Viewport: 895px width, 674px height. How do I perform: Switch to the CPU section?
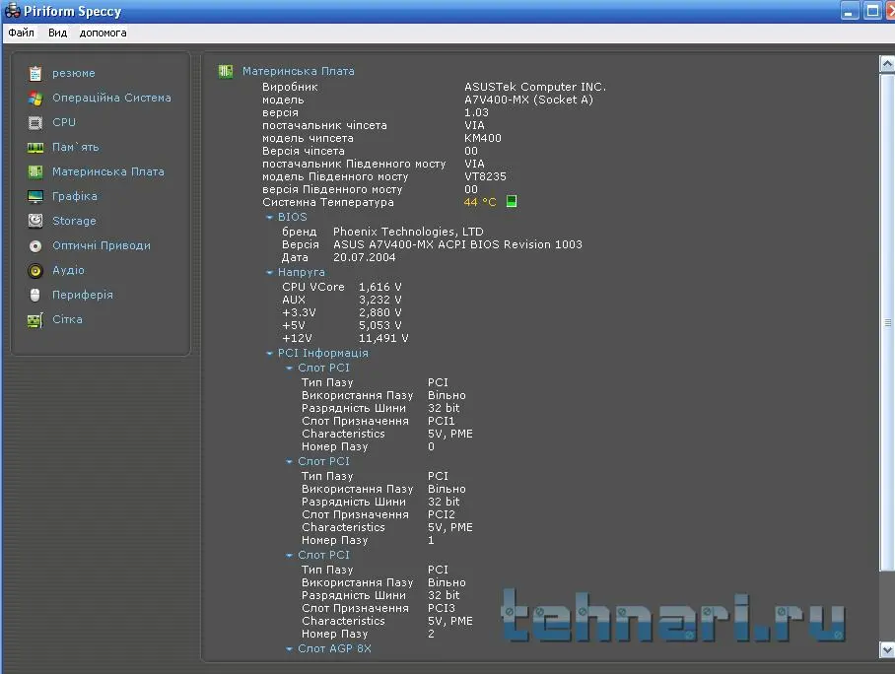[x=64, y=122]
